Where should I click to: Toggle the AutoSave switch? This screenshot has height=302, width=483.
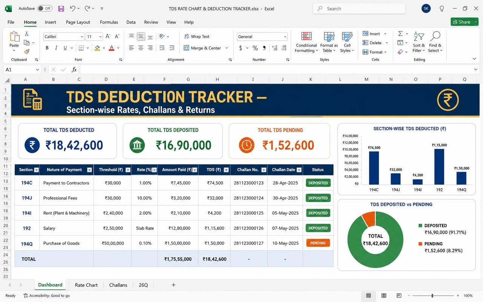pyautogui.click(x=45, y=8)
